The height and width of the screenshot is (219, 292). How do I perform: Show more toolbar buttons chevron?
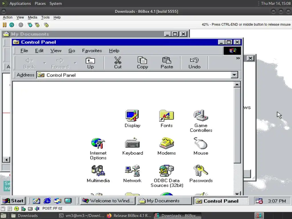pyautogui.click(x=238, y=58)
